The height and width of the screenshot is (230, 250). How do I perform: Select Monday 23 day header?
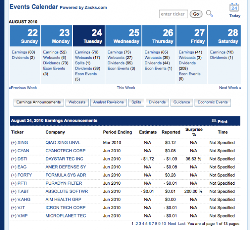(x=57, y=36)
